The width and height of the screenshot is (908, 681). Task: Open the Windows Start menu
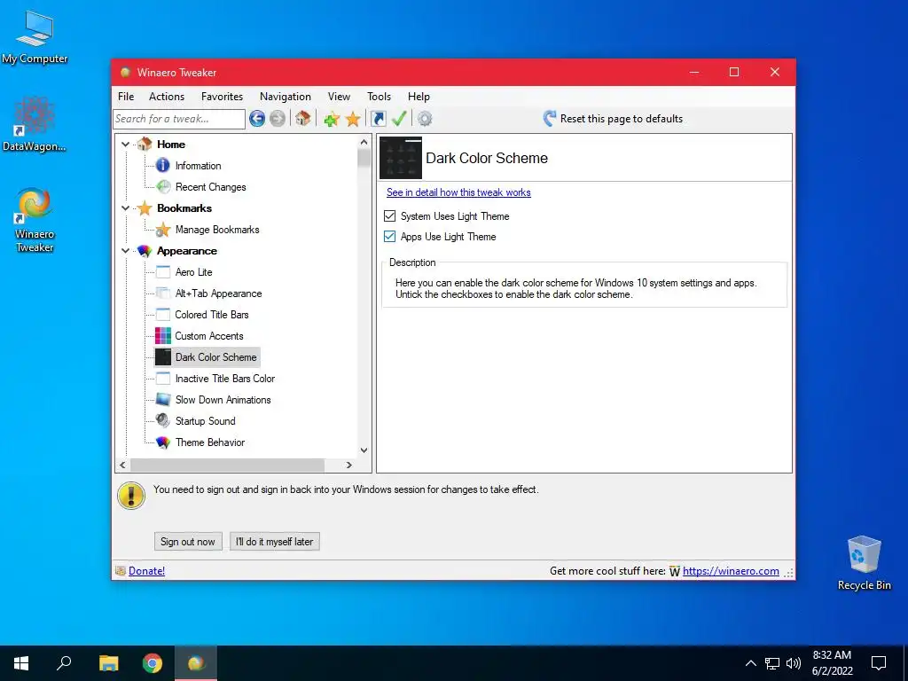pyautogui.click(x=21, y=663)
